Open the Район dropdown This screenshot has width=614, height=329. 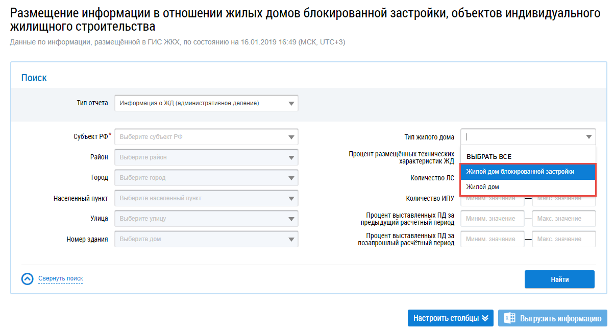pos(206,157)
